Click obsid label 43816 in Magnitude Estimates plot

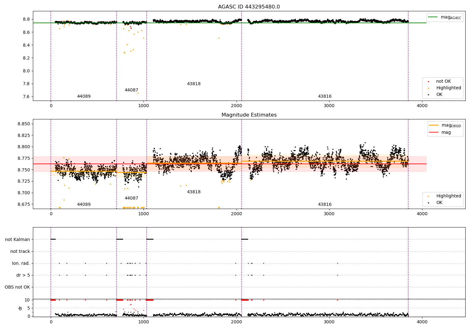[325, 205]
